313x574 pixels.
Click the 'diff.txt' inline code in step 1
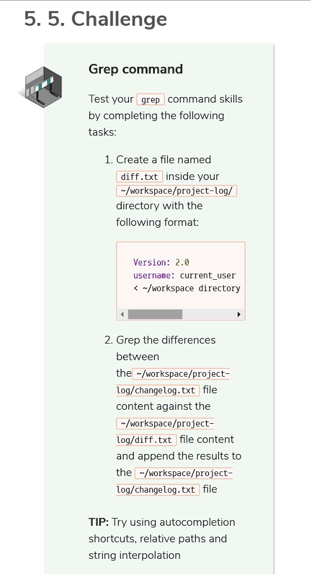tap(139, 177)
